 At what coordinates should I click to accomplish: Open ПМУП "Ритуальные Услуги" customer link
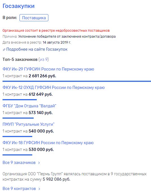[x=28, y=124]
